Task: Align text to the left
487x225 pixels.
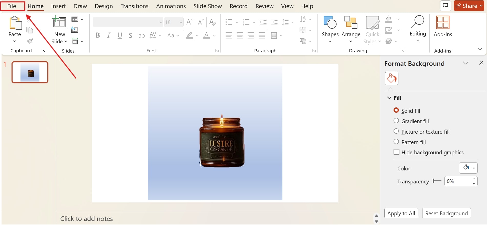Action: pos(229,35)
